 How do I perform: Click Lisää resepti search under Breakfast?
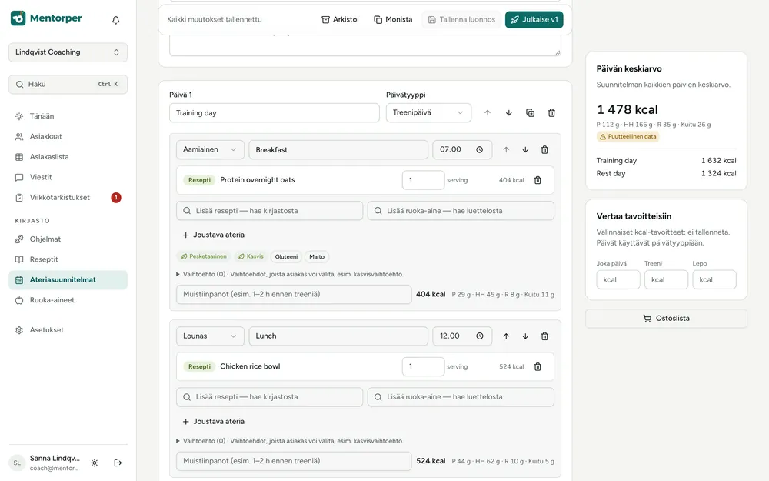tap(269, 211)
